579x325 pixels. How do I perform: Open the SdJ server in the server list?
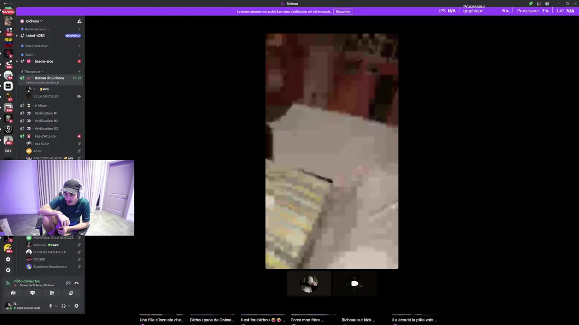coord(8,151)
